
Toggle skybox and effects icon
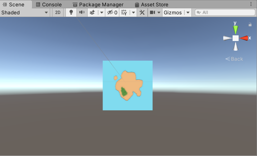pos(92,13)
